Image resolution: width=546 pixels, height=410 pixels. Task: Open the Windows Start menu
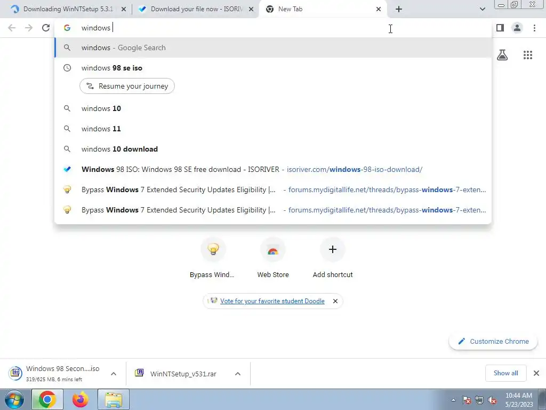click(x=14, y=399)
